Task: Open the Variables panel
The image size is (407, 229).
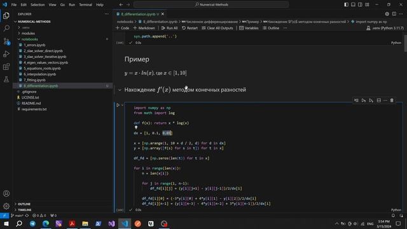Action: tap(249, 28)
